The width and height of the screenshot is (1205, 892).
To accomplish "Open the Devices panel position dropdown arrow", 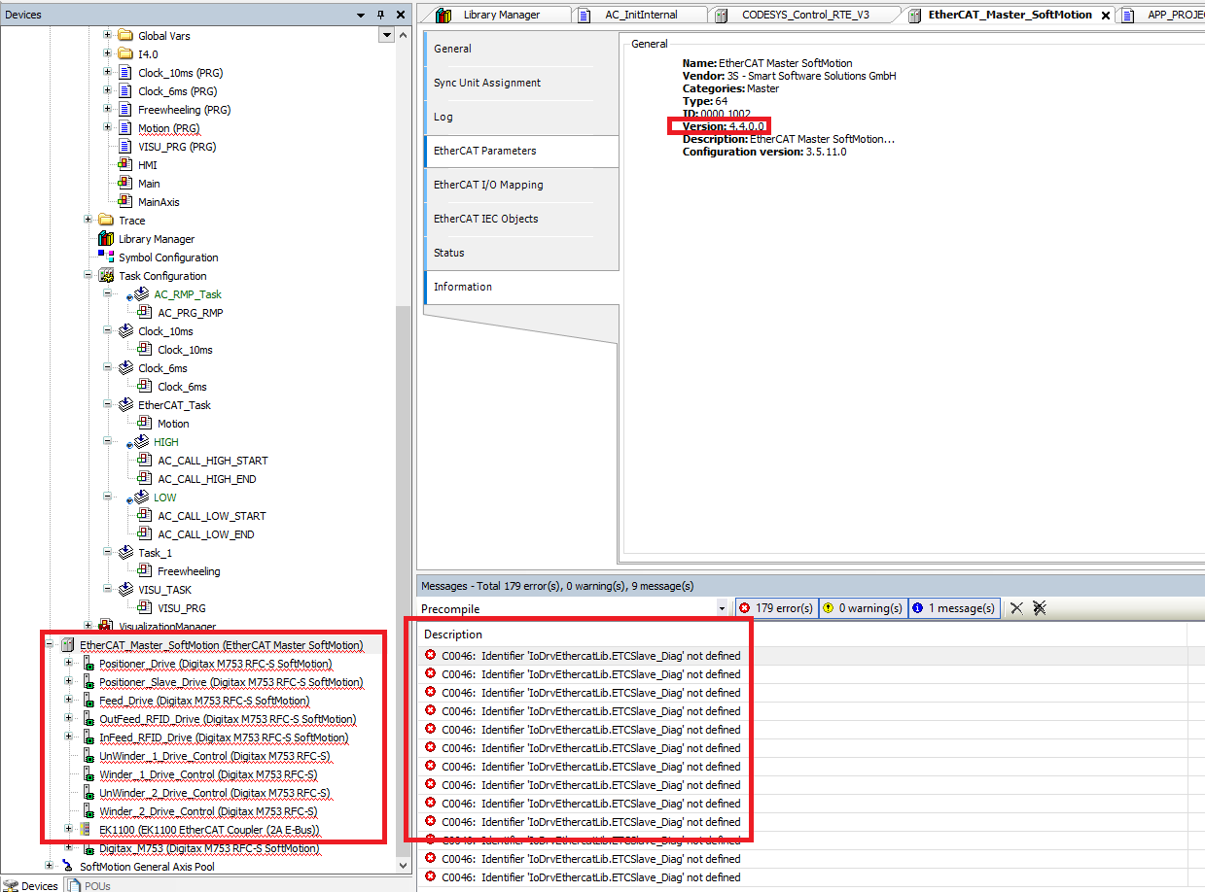I will (x=360, y=14).
